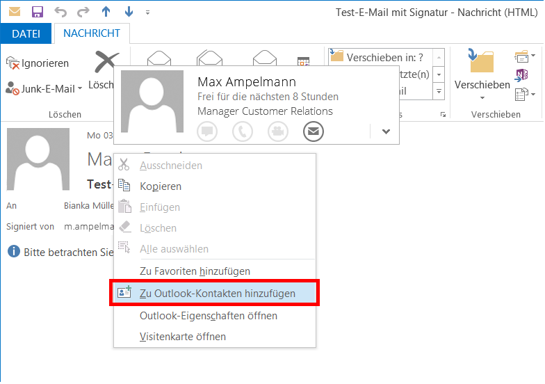The height and width of the screenshot is (384, 545).
Task: Click 'Manager Customer Relations' title text
Action: (x=265, y=111)
